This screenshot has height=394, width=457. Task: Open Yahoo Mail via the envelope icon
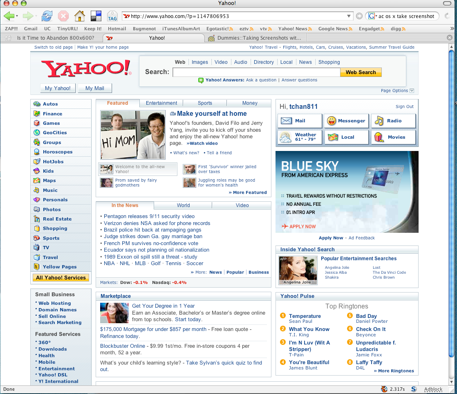[288, 121]
